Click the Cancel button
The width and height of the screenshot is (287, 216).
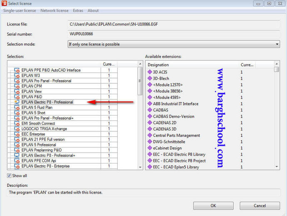pos(260,206)
